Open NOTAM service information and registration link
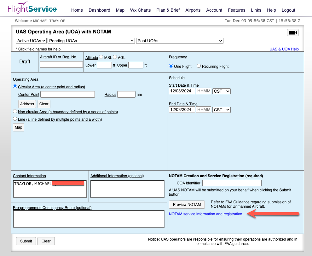 205,214
